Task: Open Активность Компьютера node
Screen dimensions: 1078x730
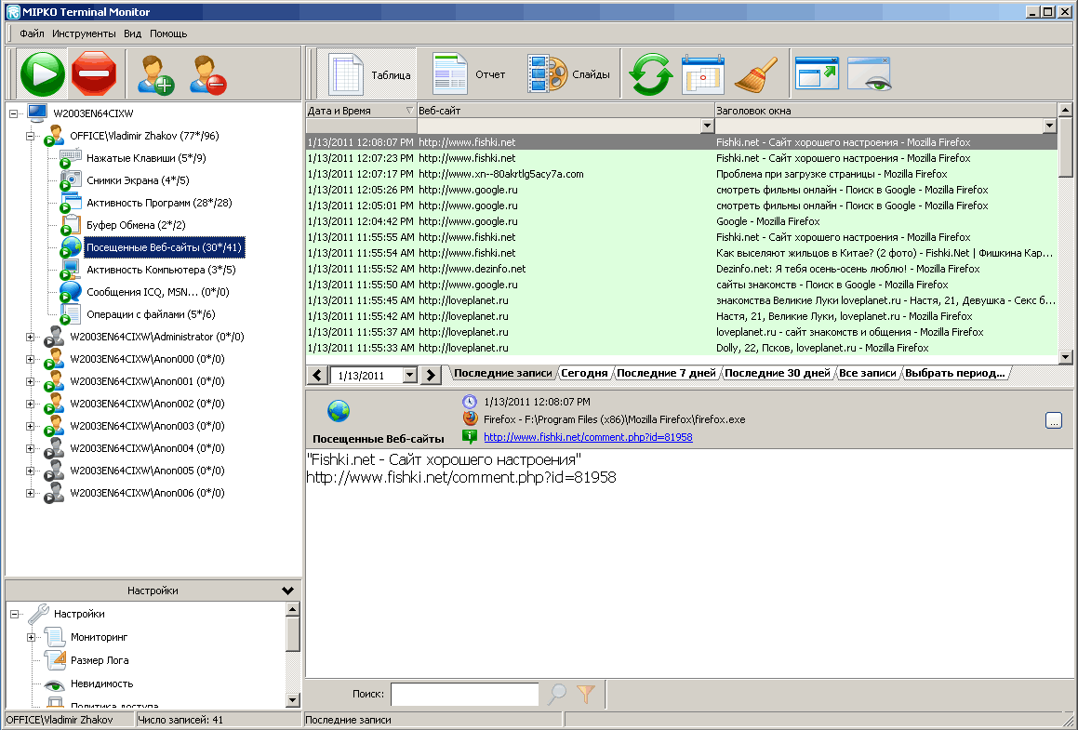Action: pos(161,270)
